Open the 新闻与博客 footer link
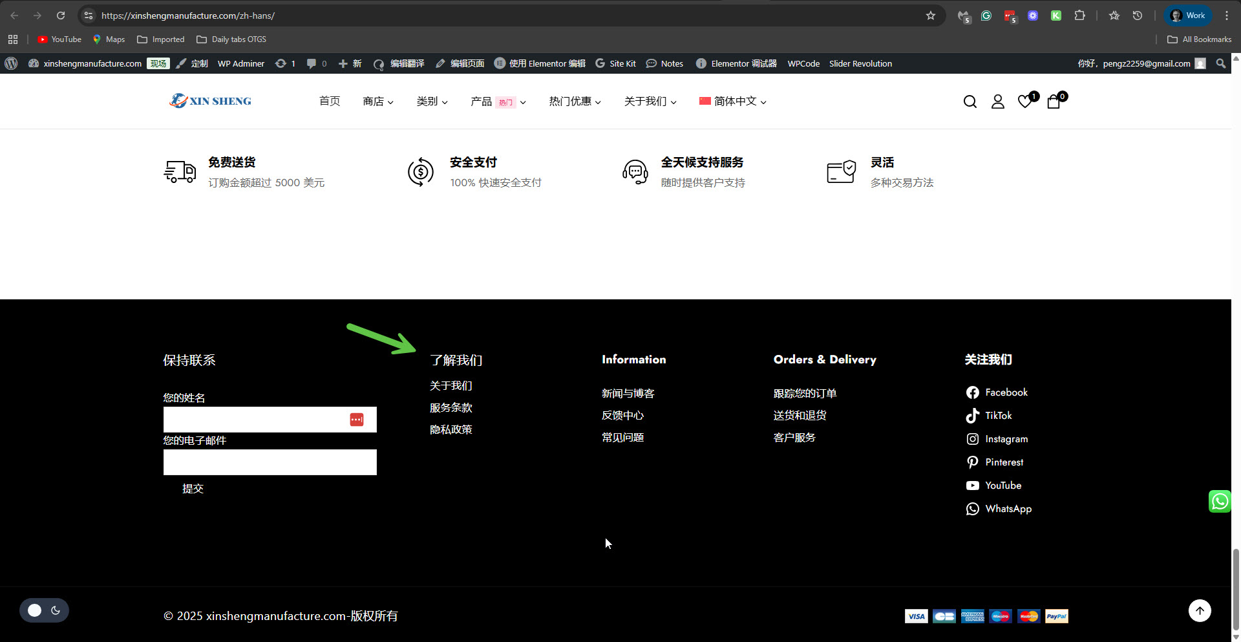Screen dimensions: 1241x642 pos(628,394)
